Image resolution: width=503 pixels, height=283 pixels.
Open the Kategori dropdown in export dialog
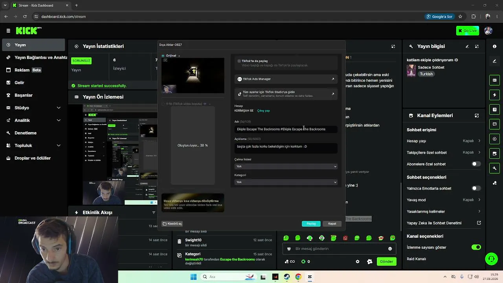coord(286,182)
